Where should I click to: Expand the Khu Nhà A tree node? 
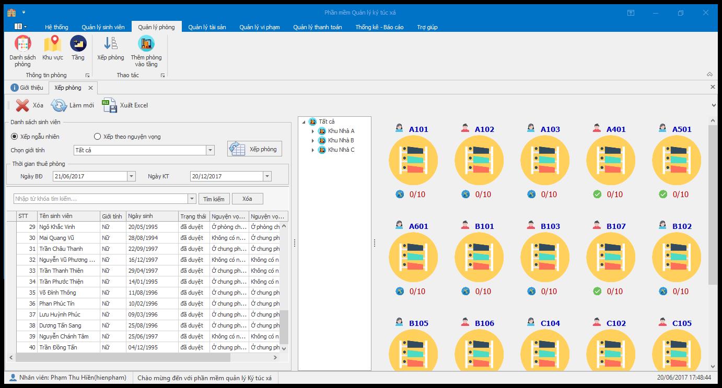(313, 131)
